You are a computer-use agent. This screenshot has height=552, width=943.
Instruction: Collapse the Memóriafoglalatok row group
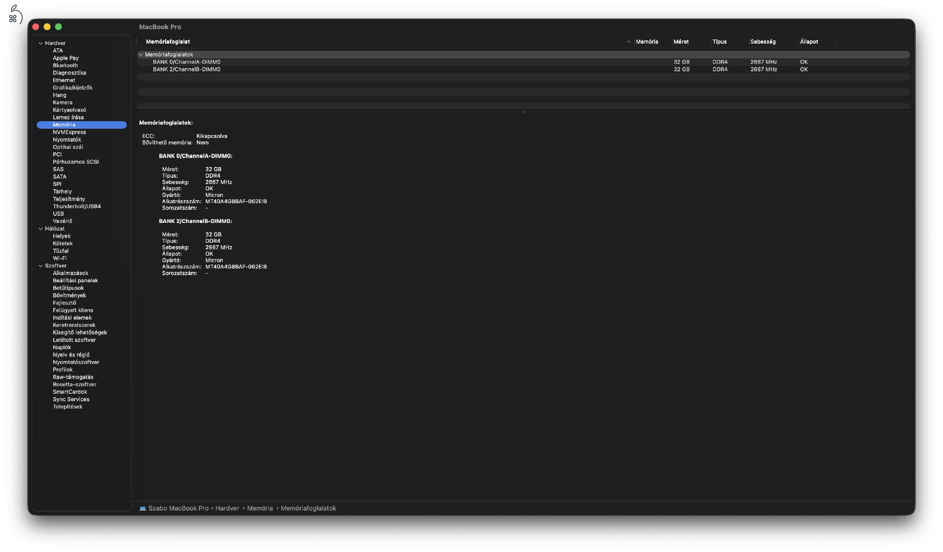point(141,55)
